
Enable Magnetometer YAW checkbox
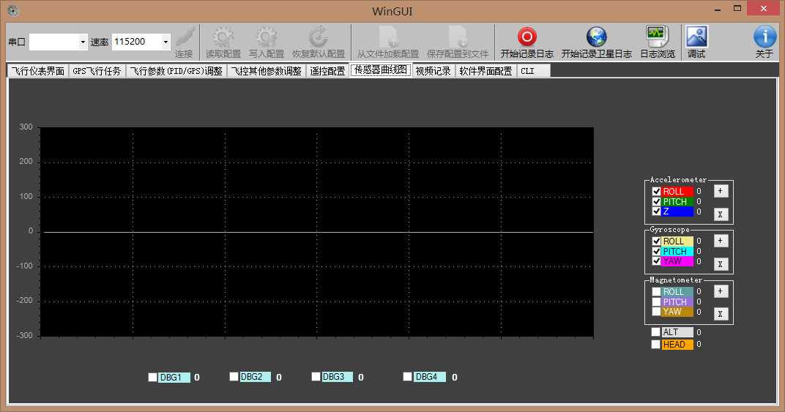point(656,311)
